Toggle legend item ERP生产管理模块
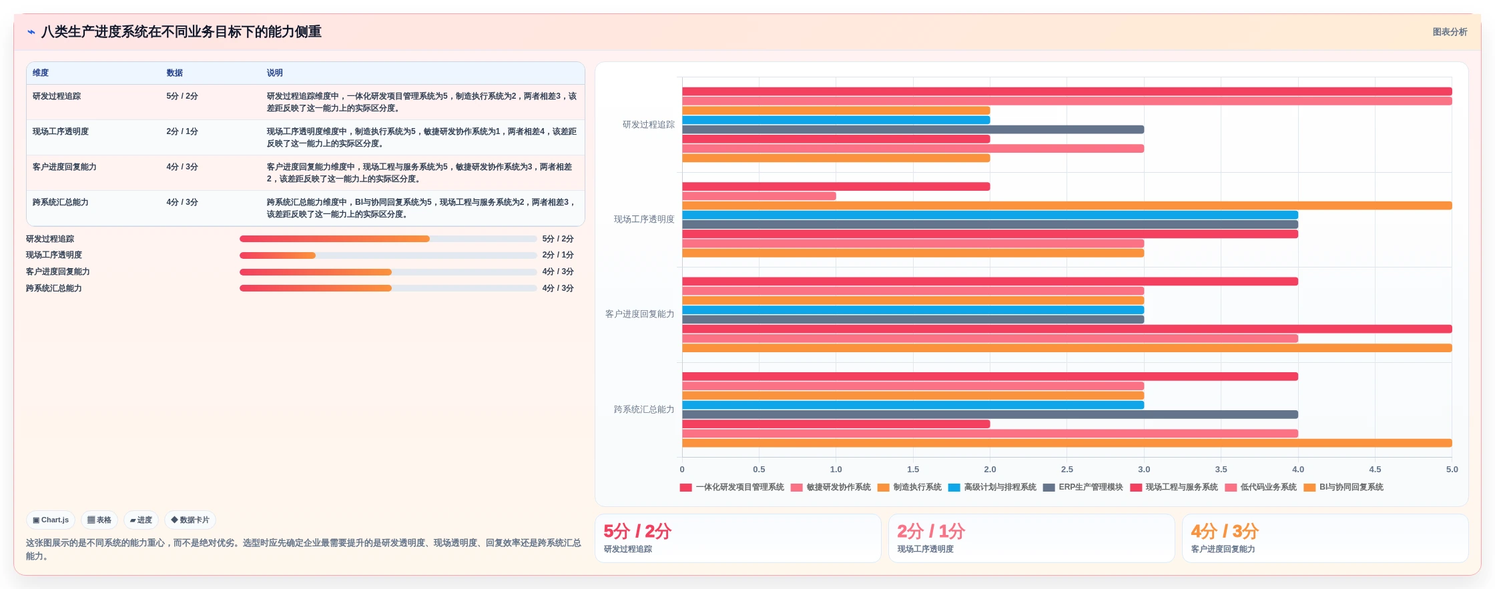The height and width of the screenshot is (589, 1495). click(1083, 488)
